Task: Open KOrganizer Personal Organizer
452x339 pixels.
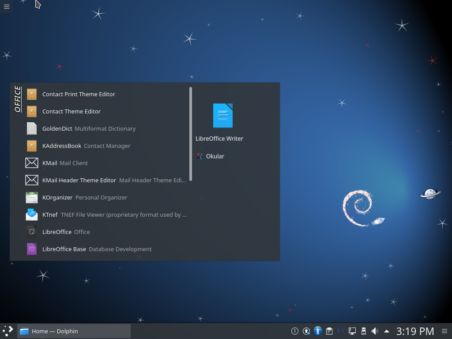Action: tap(106, 197)
